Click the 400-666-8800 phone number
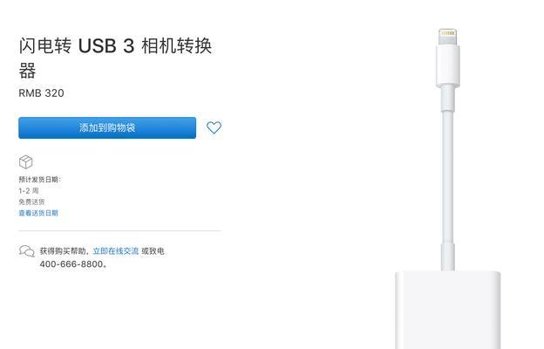The image size is (544, 349). click(x=71, y=263)
